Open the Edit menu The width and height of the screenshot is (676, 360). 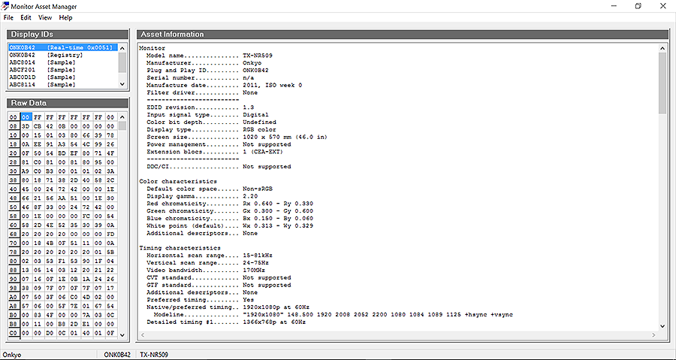(26, 18)
